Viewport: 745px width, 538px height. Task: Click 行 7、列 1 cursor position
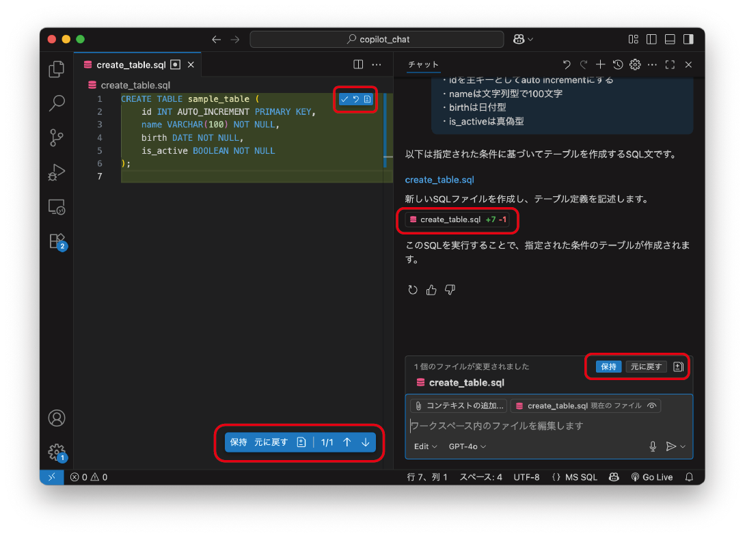click(x=427, y=477)
